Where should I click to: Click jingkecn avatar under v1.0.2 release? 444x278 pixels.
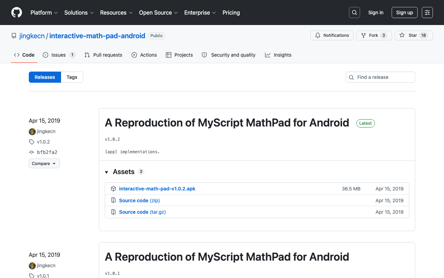tap(32, 131)
